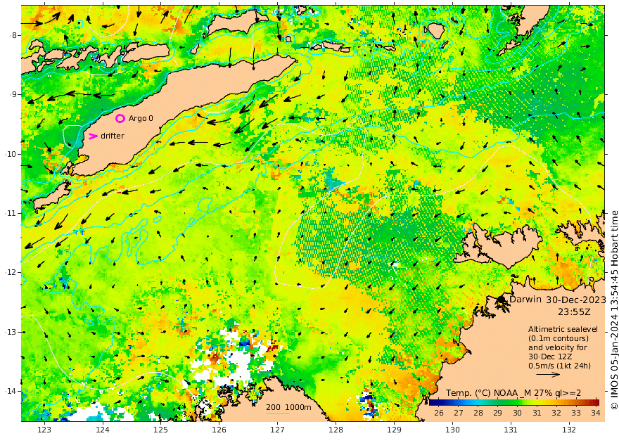619x443 pixels.
Task: Click longitude axis label '132'
Action: click(x=569, y=430)
